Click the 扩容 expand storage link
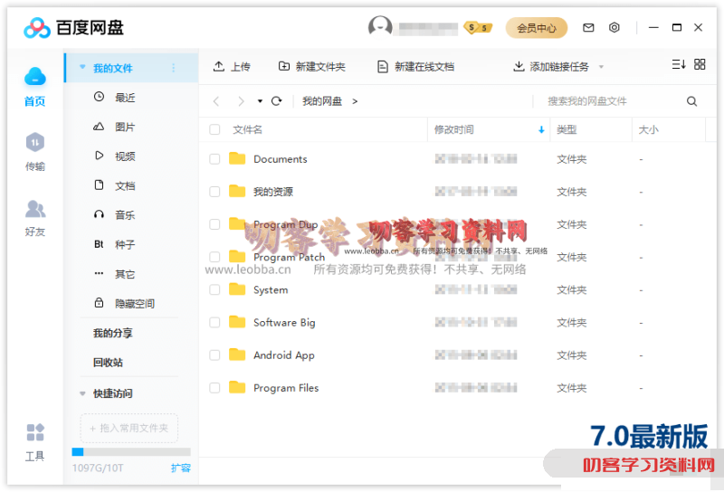The width and height of the screenshot is (724, 492). 180,468
